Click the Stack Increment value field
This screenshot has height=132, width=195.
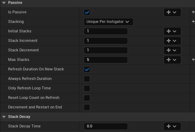coord(106,40)
